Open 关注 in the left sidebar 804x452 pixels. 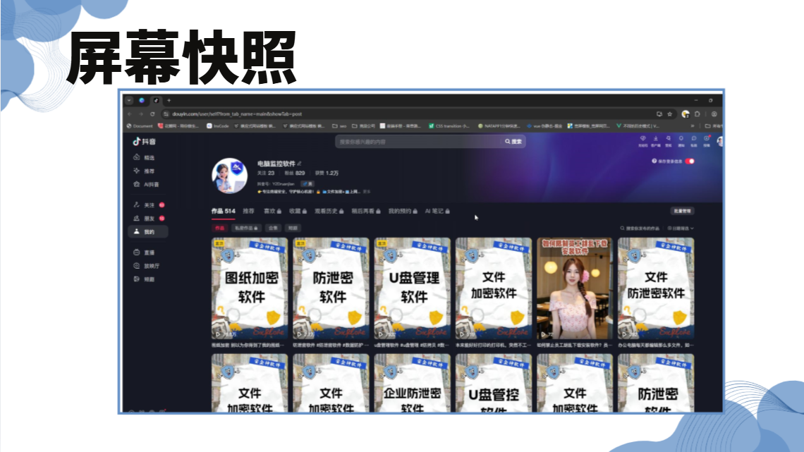tap(149, 205)
